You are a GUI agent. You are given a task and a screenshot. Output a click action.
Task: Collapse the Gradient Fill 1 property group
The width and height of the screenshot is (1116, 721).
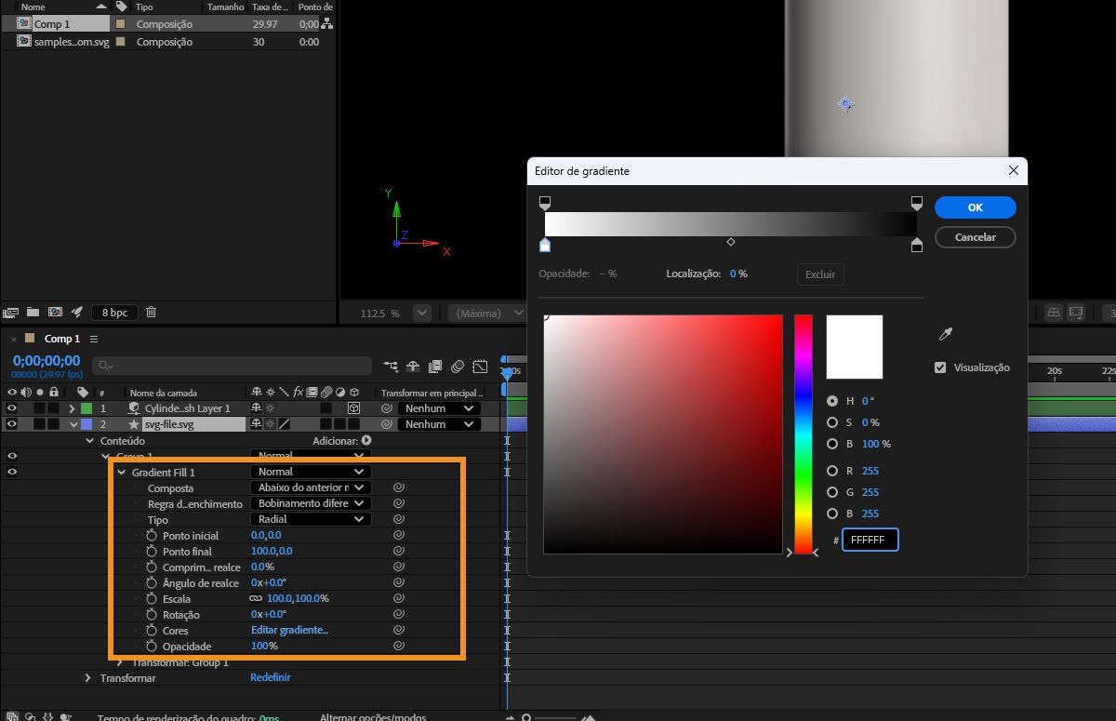pyautogui.click(x=121, y=473)
